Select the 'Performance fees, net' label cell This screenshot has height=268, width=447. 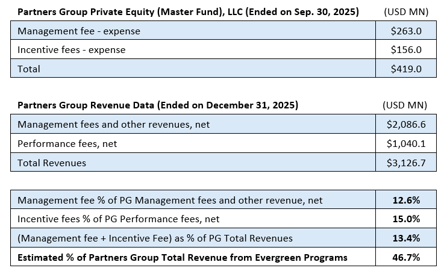pyautogui.click(x=65, y=144)
